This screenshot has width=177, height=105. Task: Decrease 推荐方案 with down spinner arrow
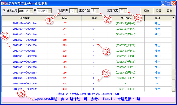[x=126, y=12]
